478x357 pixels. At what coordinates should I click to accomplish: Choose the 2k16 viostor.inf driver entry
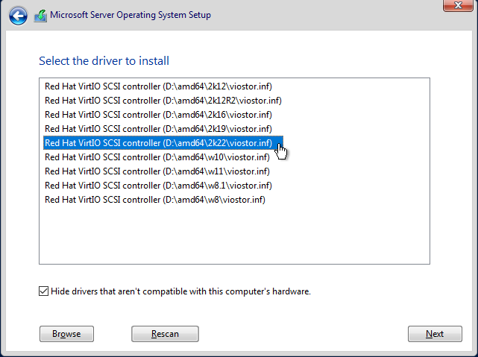coord(158,115)
